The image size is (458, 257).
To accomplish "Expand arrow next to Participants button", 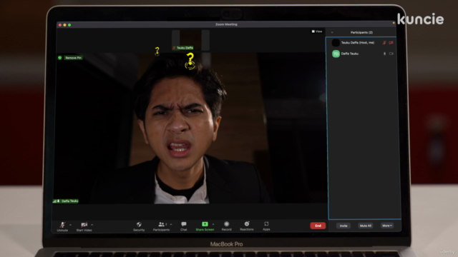I will (x=171, y=224).
